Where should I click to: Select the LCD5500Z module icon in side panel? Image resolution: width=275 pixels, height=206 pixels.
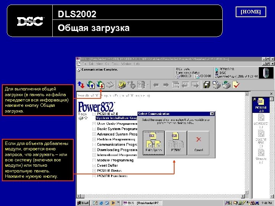click(x=261, y=121)
